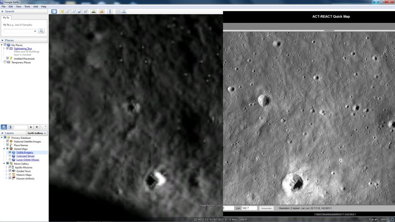The height and width of the screenshot is (222, 395).
Task: Click the Places panel view toggle icon
Action: (10, 127)
